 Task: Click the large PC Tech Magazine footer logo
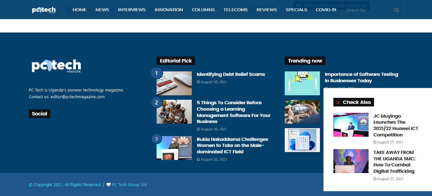click(x=56, y=66)
